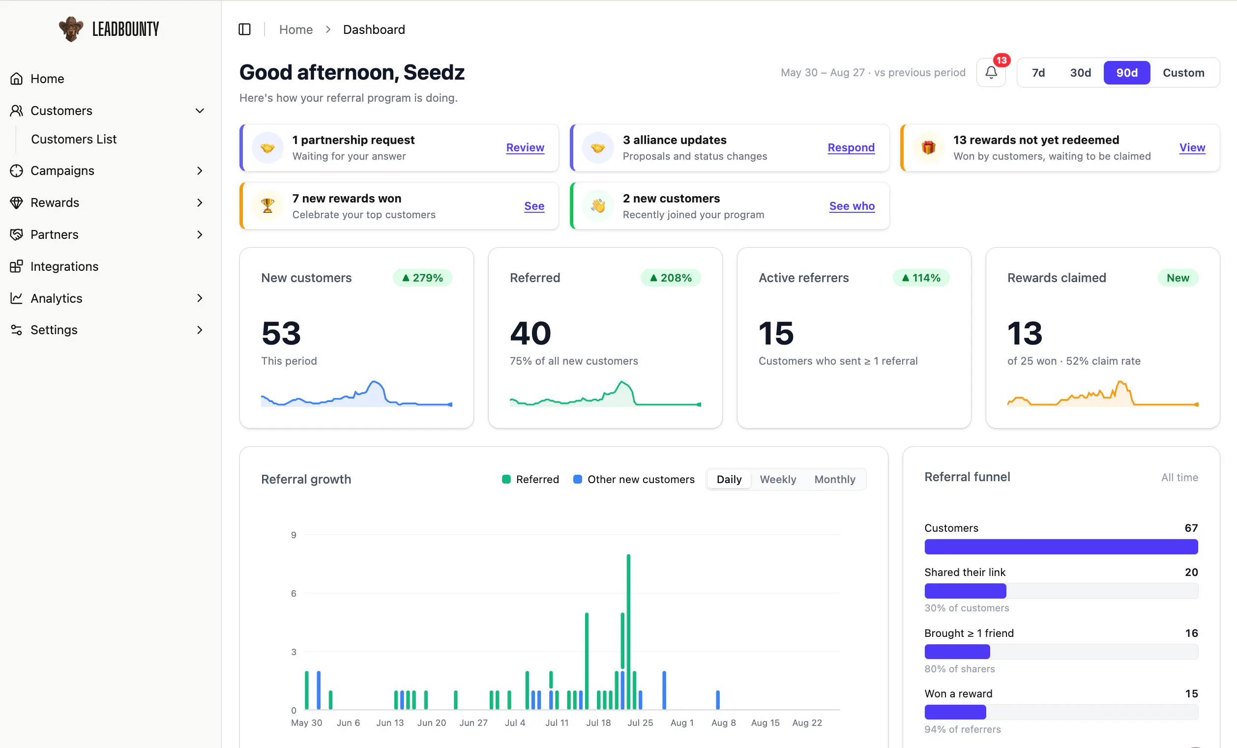
Task: Open the notifications bell
Action: [x=991, y=73]
